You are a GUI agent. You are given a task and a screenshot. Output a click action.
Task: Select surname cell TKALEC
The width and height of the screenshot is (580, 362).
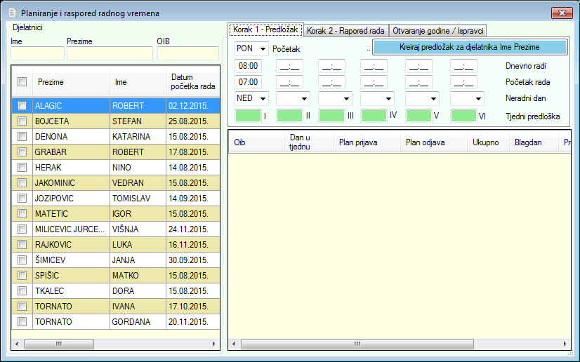pos(71,291)
